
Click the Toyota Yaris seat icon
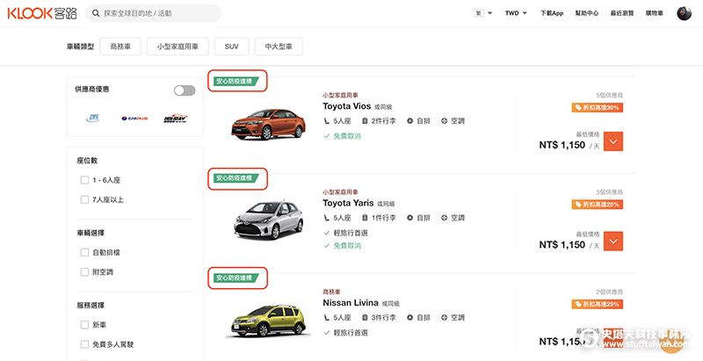click(326, 218)
